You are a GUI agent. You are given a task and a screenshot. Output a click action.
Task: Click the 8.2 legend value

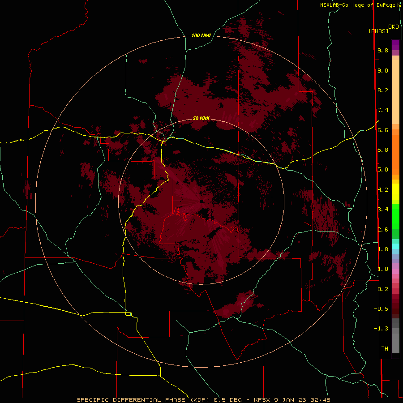point(383,90)
